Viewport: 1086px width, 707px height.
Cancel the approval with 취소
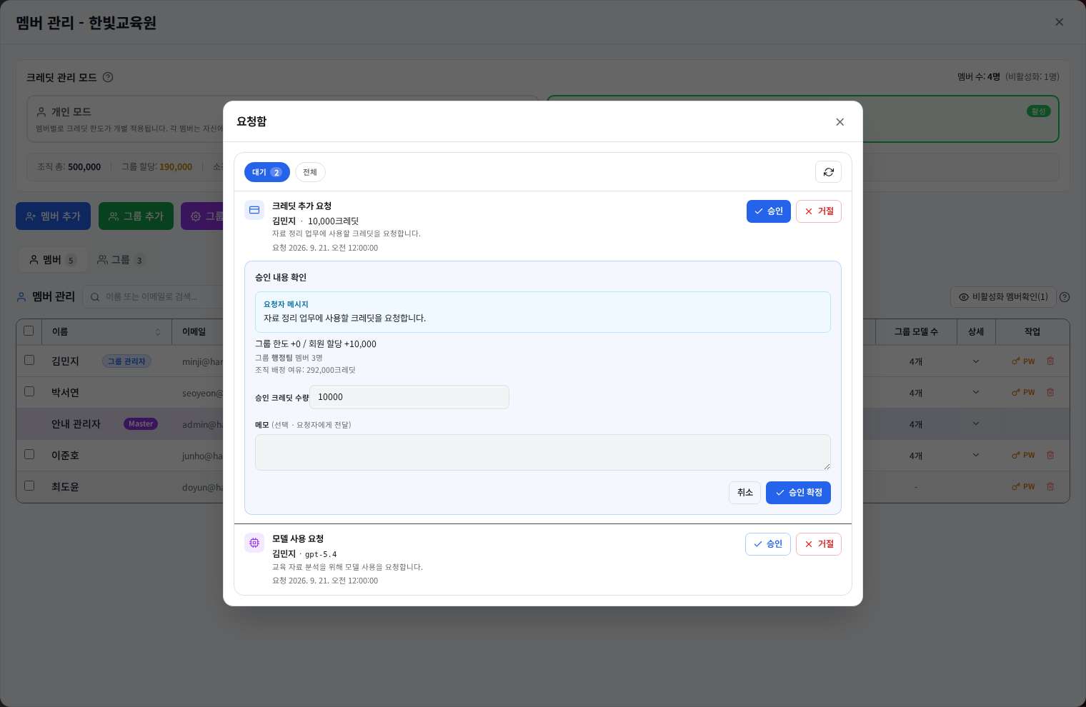coord(744,493)
